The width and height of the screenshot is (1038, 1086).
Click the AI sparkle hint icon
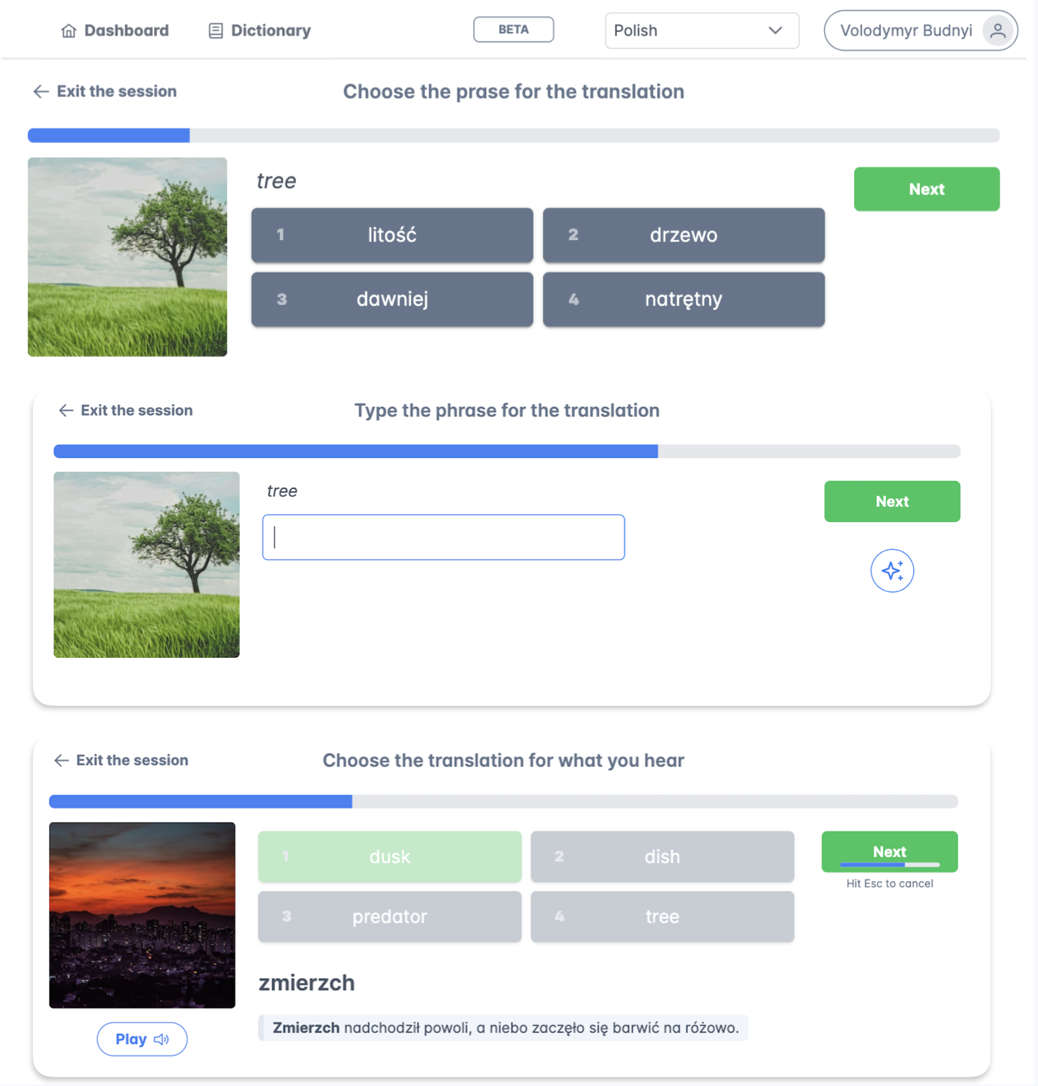[x=892, y=570]
